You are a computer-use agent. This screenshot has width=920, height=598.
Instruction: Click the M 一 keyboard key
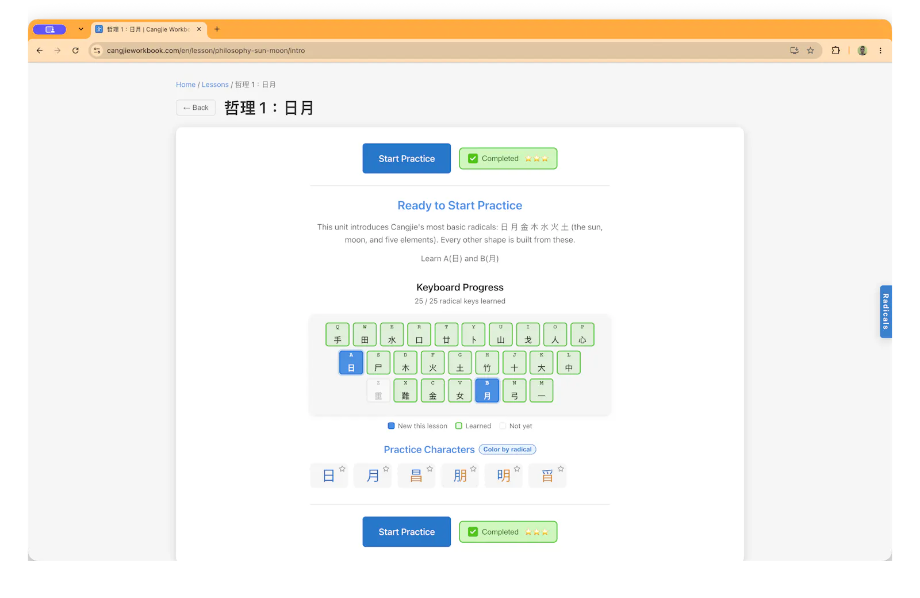(x=542, y=391)
